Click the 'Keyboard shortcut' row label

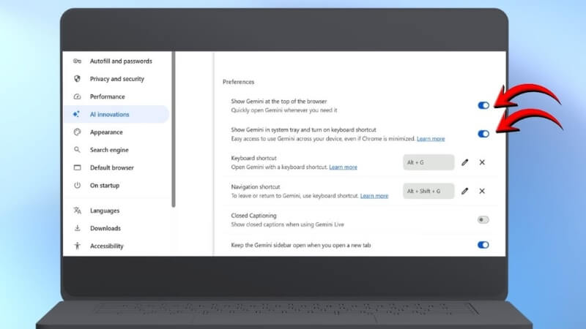click(x=253, y=158)
